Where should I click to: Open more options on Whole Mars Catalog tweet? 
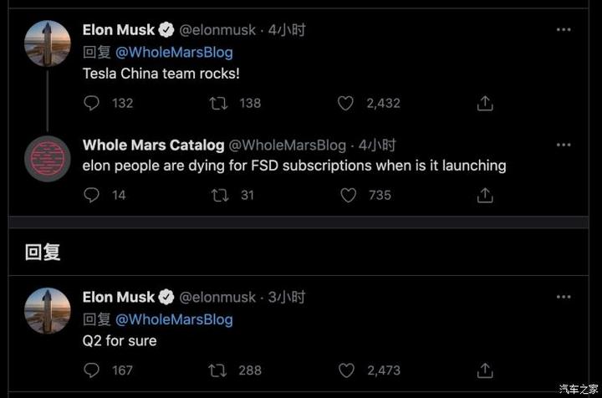coord(564,145)
